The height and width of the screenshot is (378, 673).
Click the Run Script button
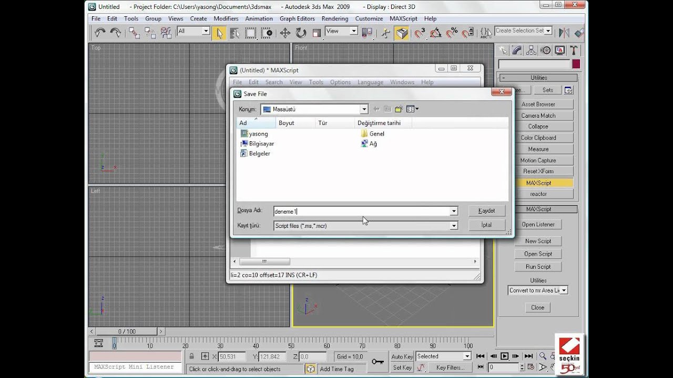pos(538,267)
